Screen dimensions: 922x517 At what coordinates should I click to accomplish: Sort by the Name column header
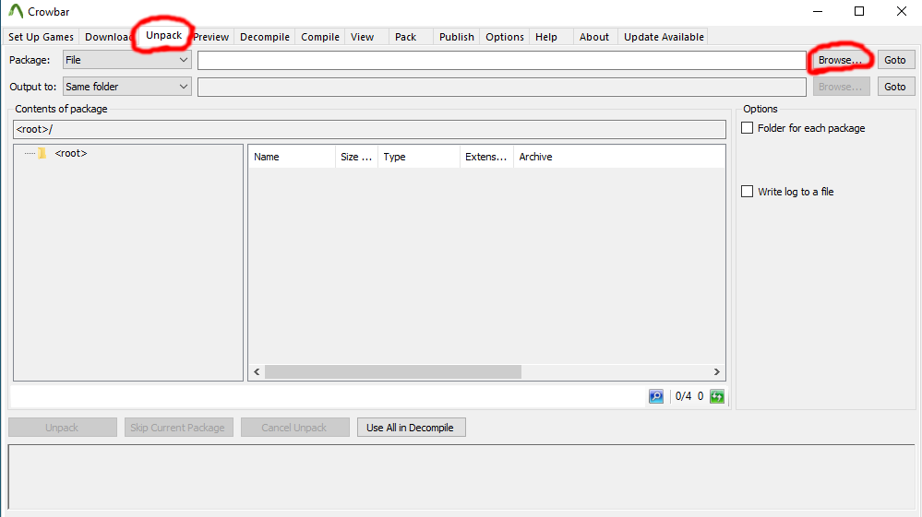292,157
